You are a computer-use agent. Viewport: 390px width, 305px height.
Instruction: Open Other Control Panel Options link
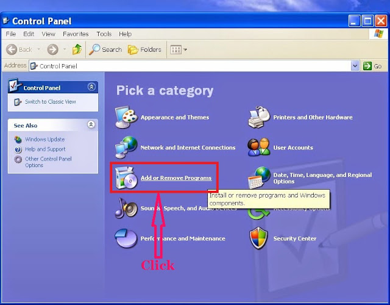(x=48, y=162)
